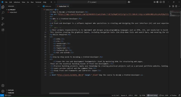The width and height of the screenshot is (181, 97).
Task: Click Finish Setup in status bar
Action: tap(152, 95)
